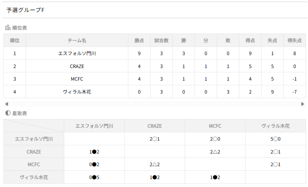The width and height of the screenshot is (308, 187).
Task: Click the 試合数 column header
Action: click(x=161, y=40)
